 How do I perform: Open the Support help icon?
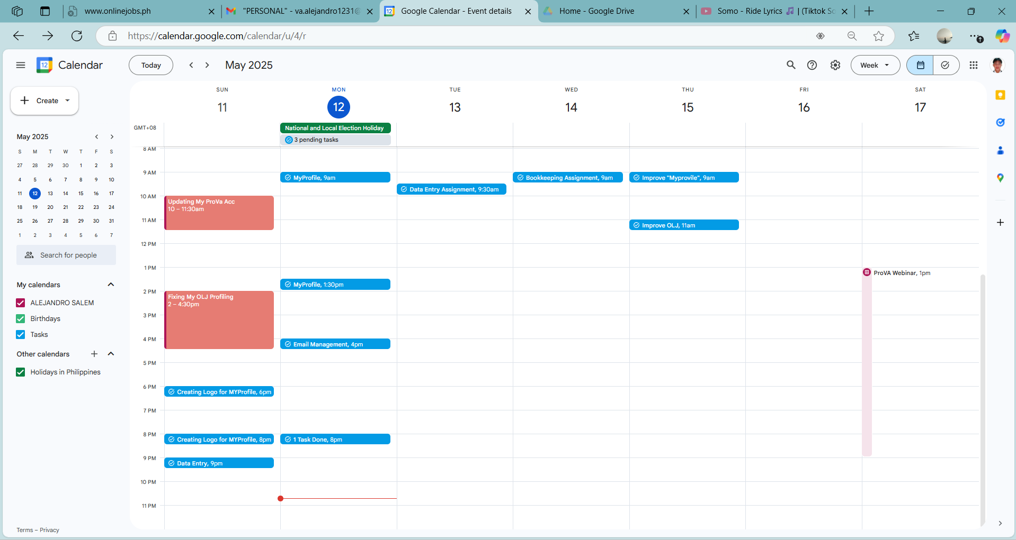(x=812, y=65)
